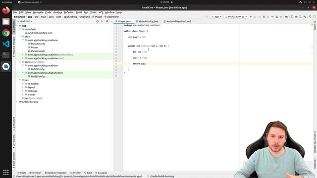The height and width of the screenshot is (178, 317).
Task: Open the Build menu
Action: [x=79, y=12]
